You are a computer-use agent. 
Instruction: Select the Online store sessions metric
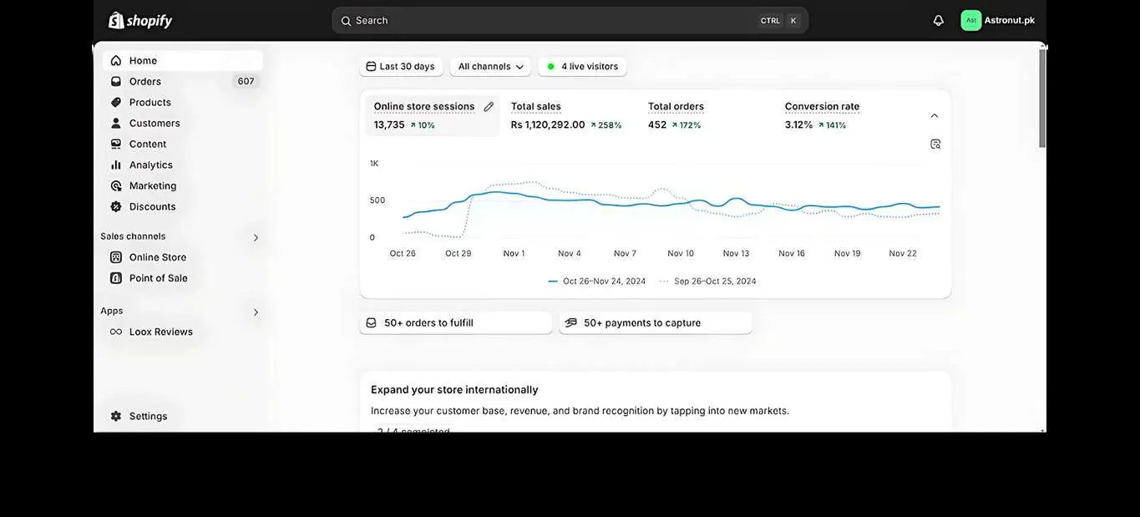pyautogui.click(x=433, y=115)
